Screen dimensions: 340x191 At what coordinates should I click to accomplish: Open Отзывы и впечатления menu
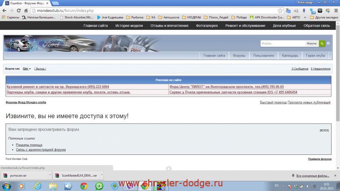[x=169, y=26]
